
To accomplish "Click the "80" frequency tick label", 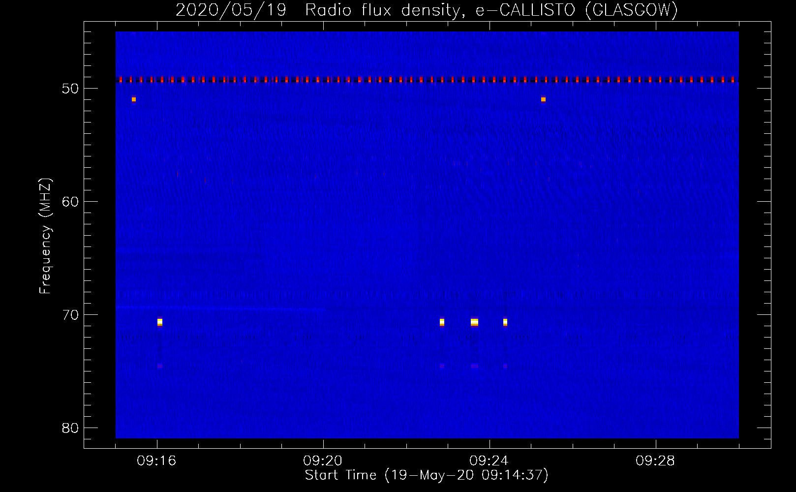I will tap(71, 428).
